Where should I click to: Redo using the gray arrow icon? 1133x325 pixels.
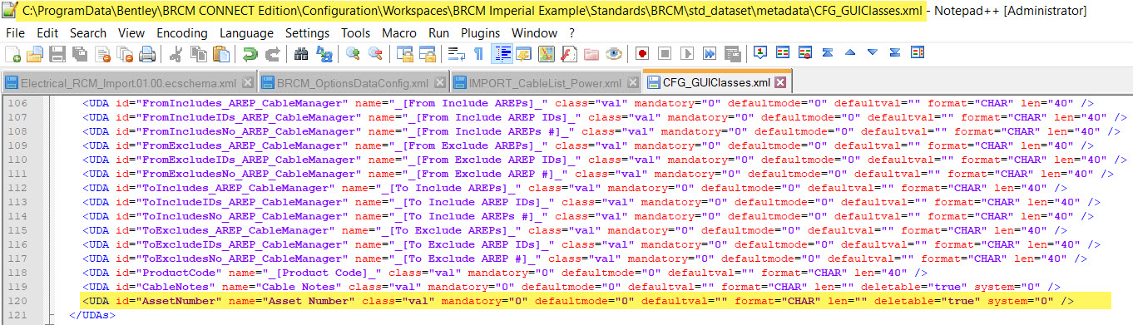coord(273,54)
